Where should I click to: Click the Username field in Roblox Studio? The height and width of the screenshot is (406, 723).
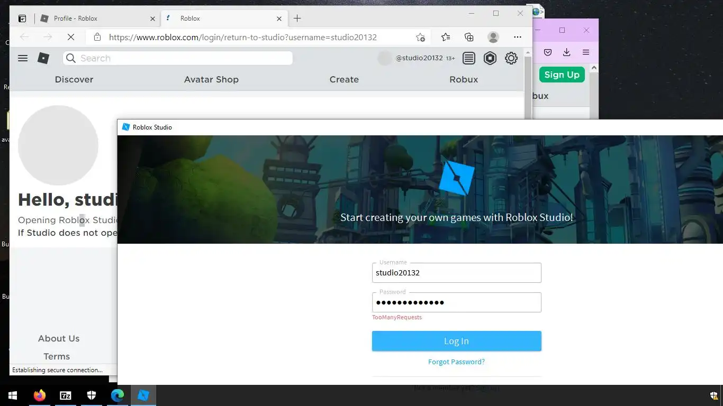(x=457, y=273)
